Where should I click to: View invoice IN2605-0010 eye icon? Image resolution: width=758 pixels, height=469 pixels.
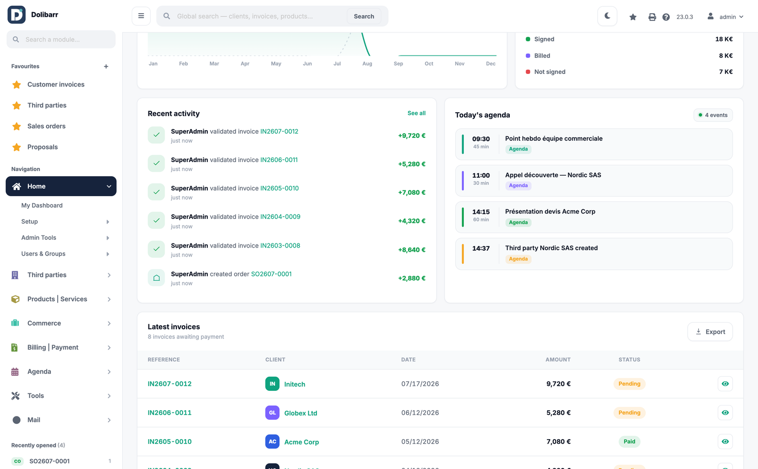click(x=725, y=442)
